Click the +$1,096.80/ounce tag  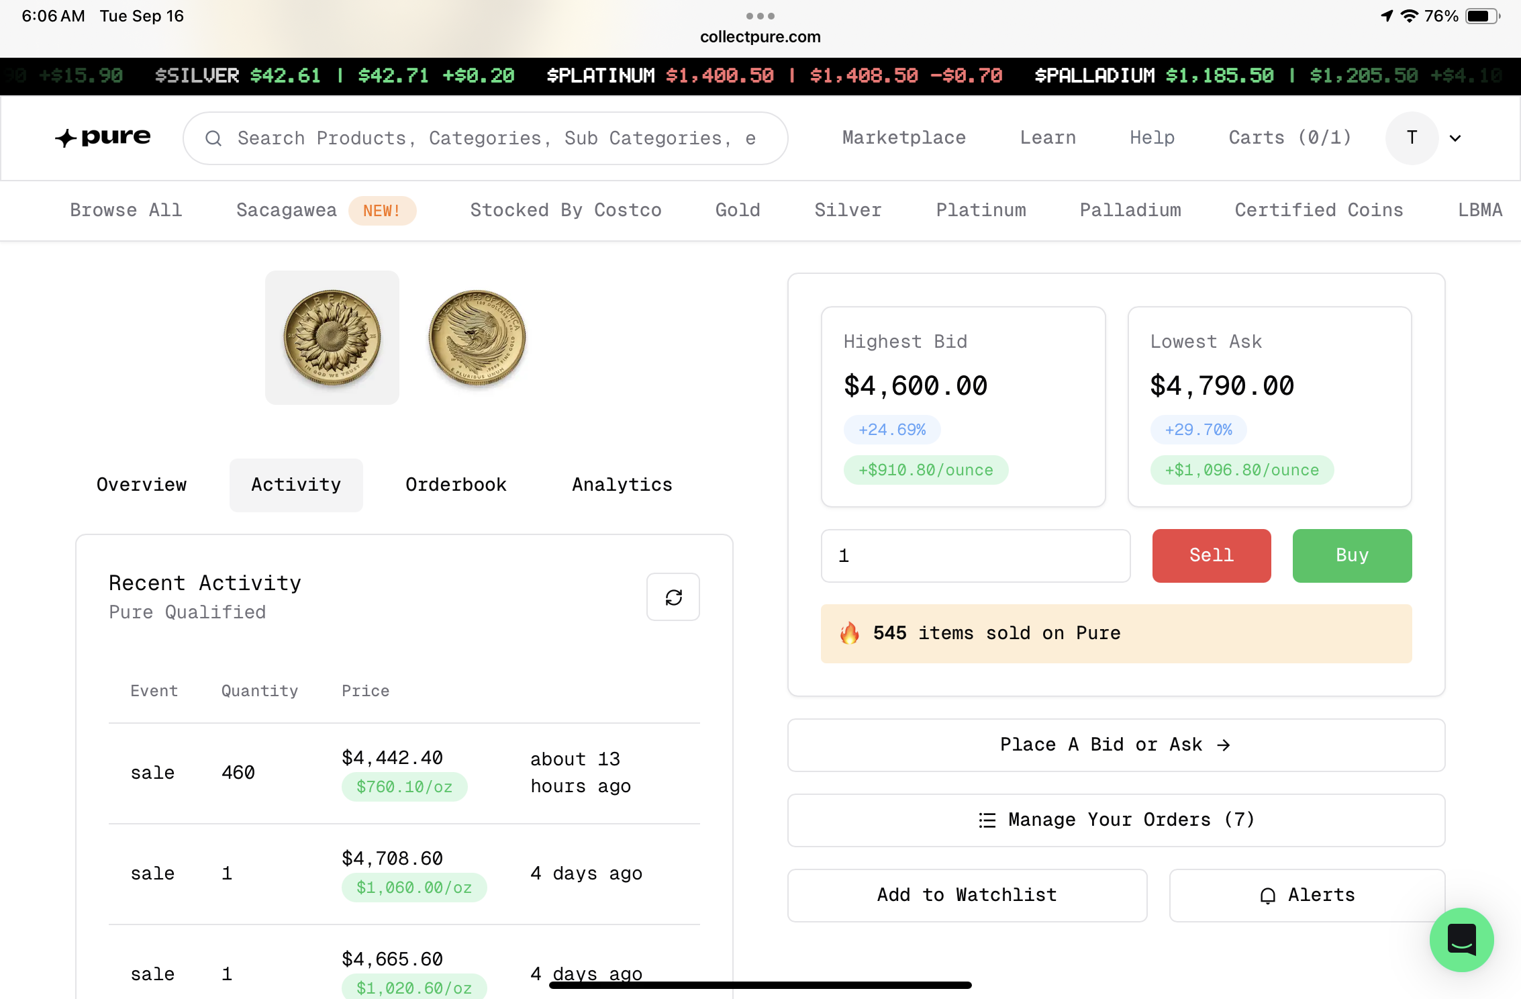pos(1242,470)
